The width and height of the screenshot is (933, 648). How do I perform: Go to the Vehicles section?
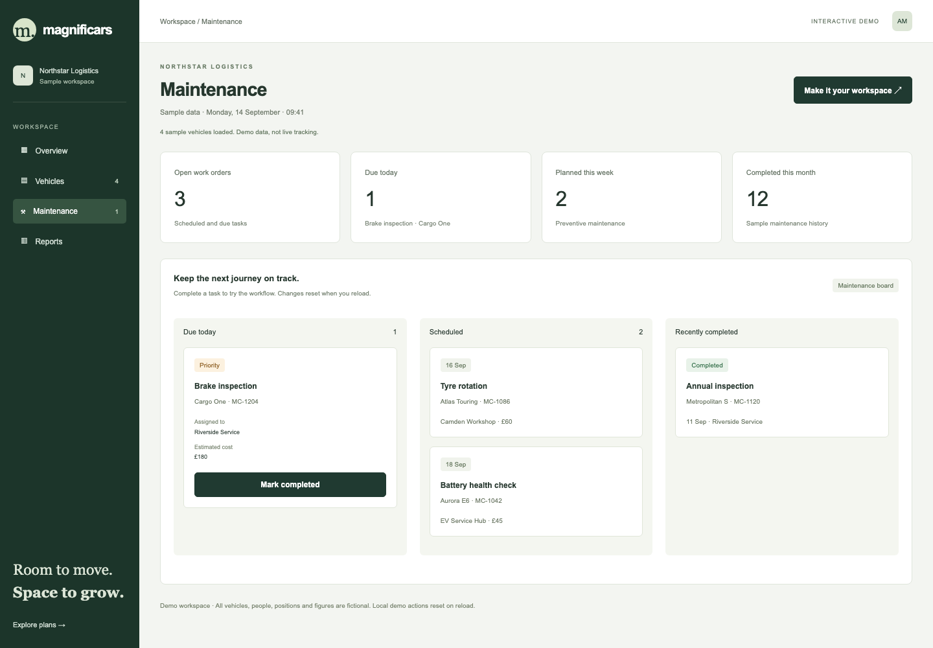tap(69, 181)
